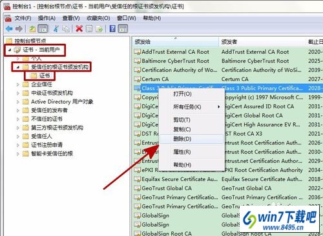323x236 pixels.
Task: Choose 帮助(H) in the context menu
Action: coord(191,165)
